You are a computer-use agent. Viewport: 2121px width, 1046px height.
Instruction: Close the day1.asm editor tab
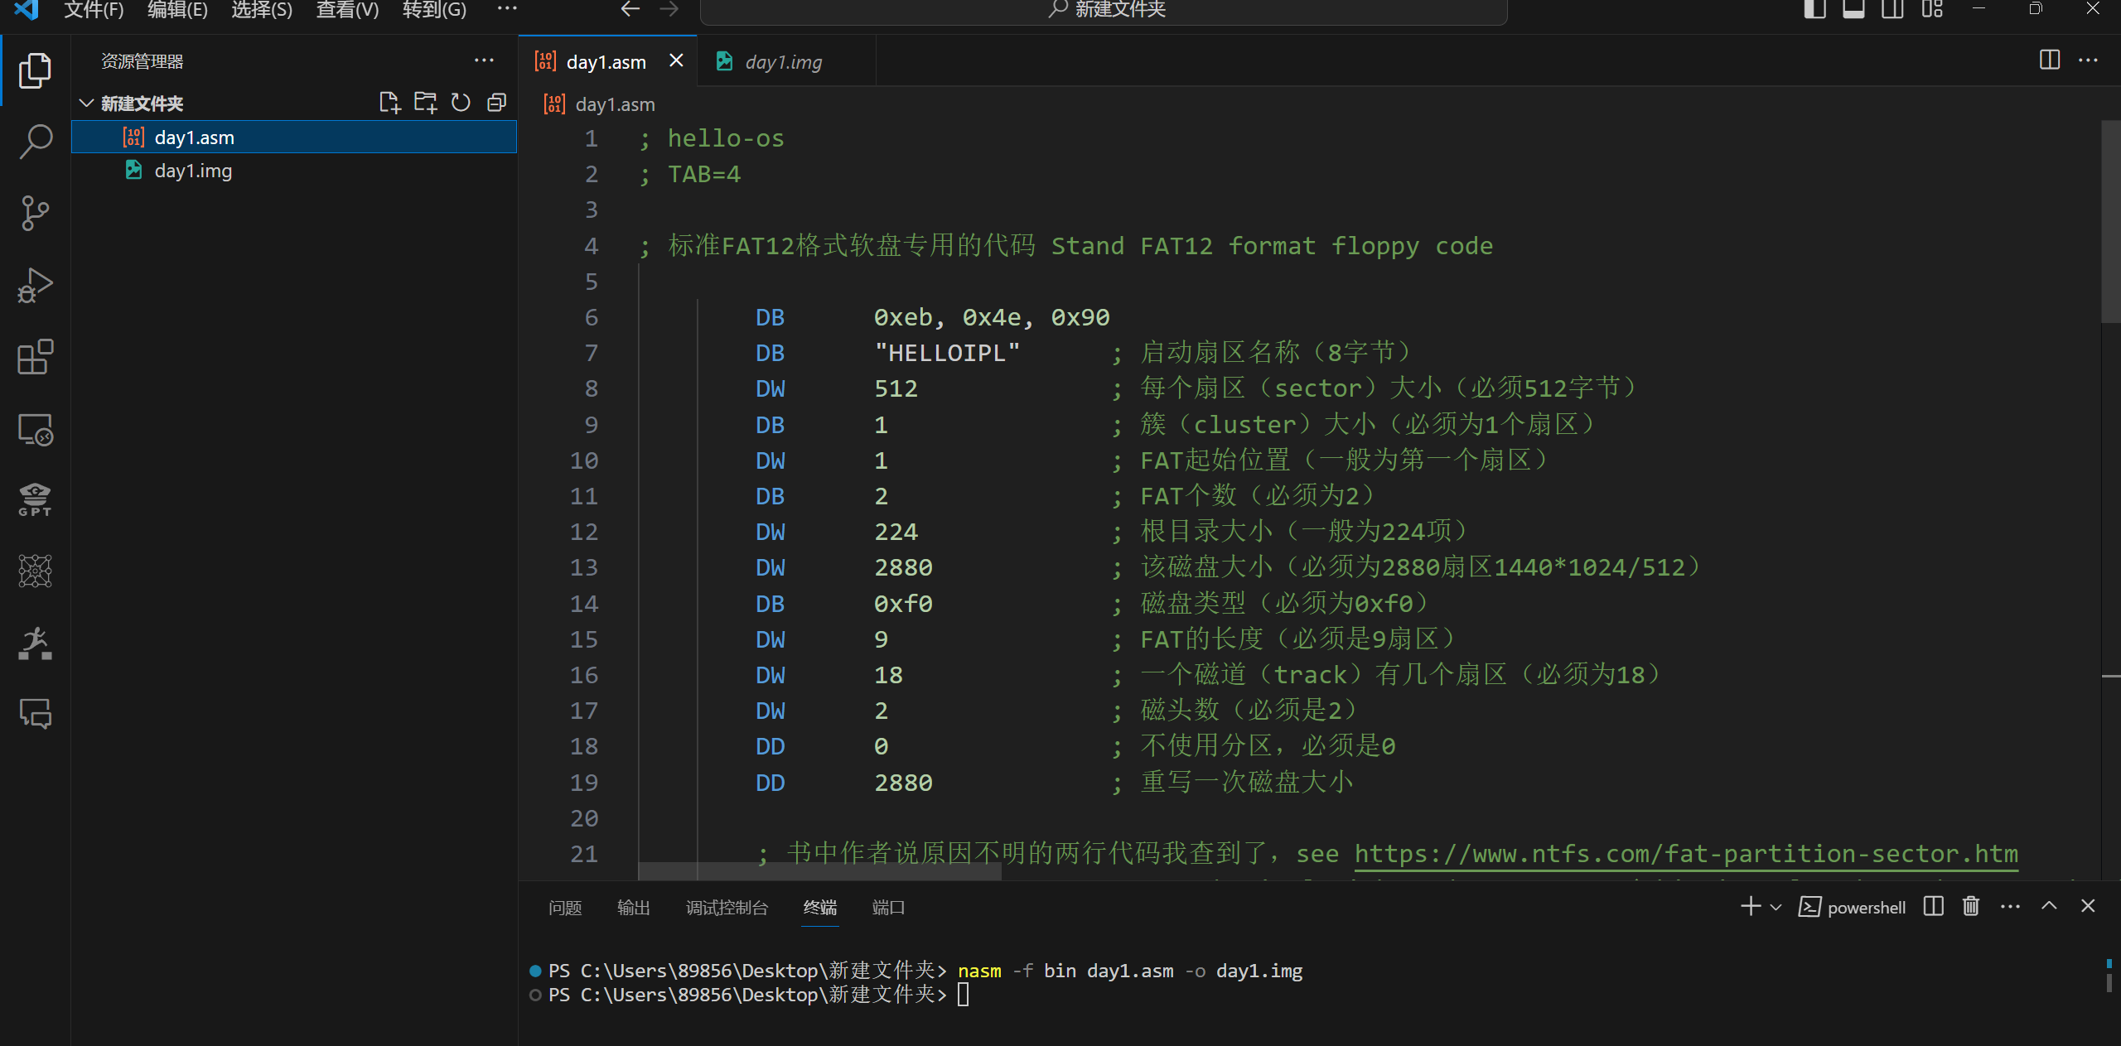pos(676,60)
